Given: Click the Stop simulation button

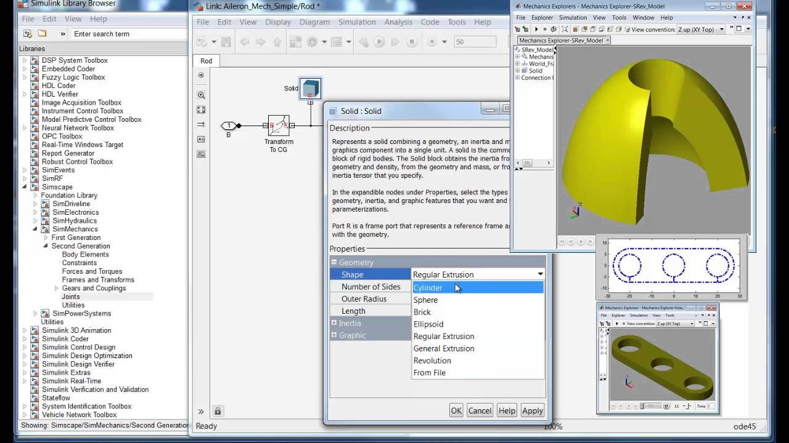Looking at the screenshot, I should [412, 42].
